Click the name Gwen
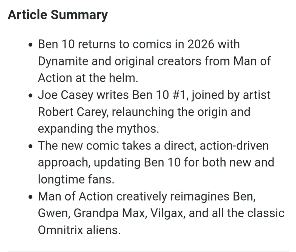Image resolution: width=296 pixels, height=252 pixels. point(53,214)
